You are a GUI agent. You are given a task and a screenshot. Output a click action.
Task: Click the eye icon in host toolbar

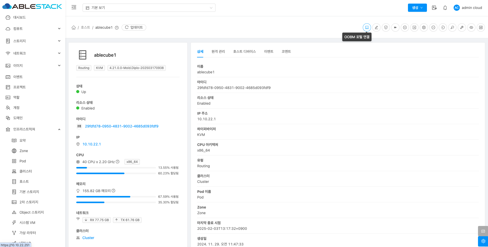(471, 27)
